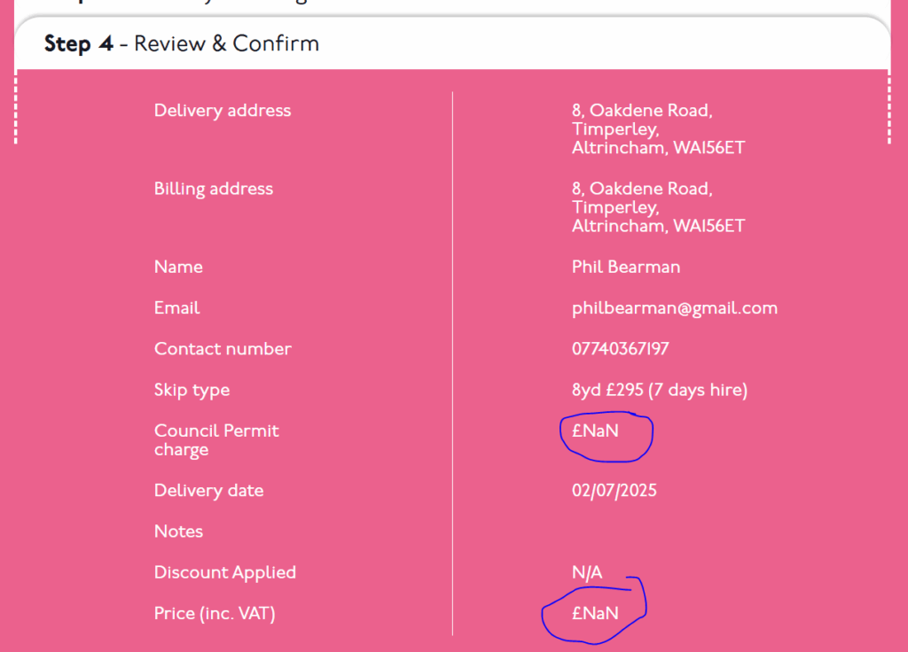Select the billing address value text
The width and height of the screenshot is (908, 652).
coord(658,207)
